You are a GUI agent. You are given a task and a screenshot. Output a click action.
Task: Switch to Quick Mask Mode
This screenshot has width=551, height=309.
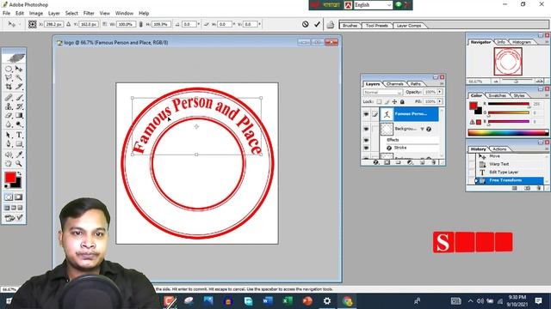tap(19, 197)
